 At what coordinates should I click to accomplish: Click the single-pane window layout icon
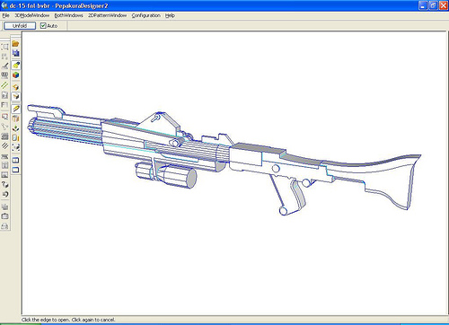coord(15,170)
